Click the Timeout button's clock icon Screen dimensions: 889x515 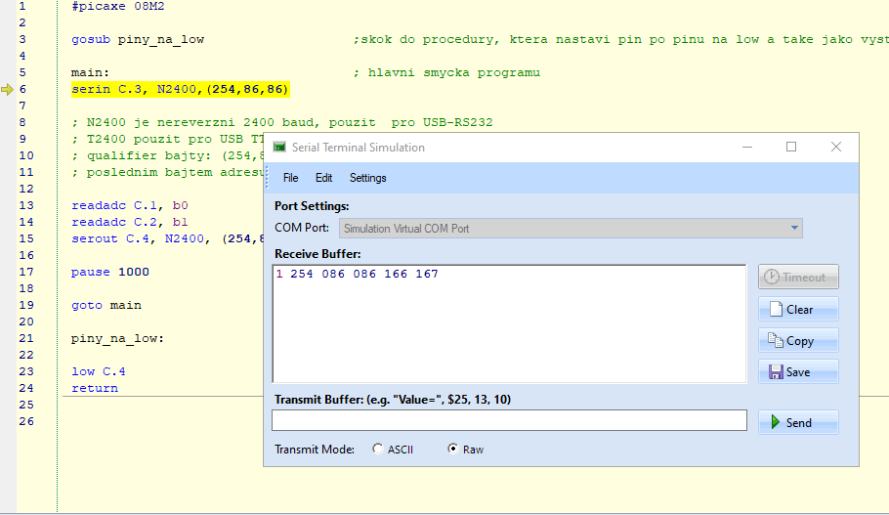tap(772, 278)
